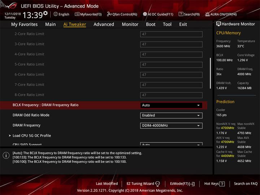The width and height of the screenshot is (260, 195).
Task: Open Search on FAQ link
Action: [246, 184]
